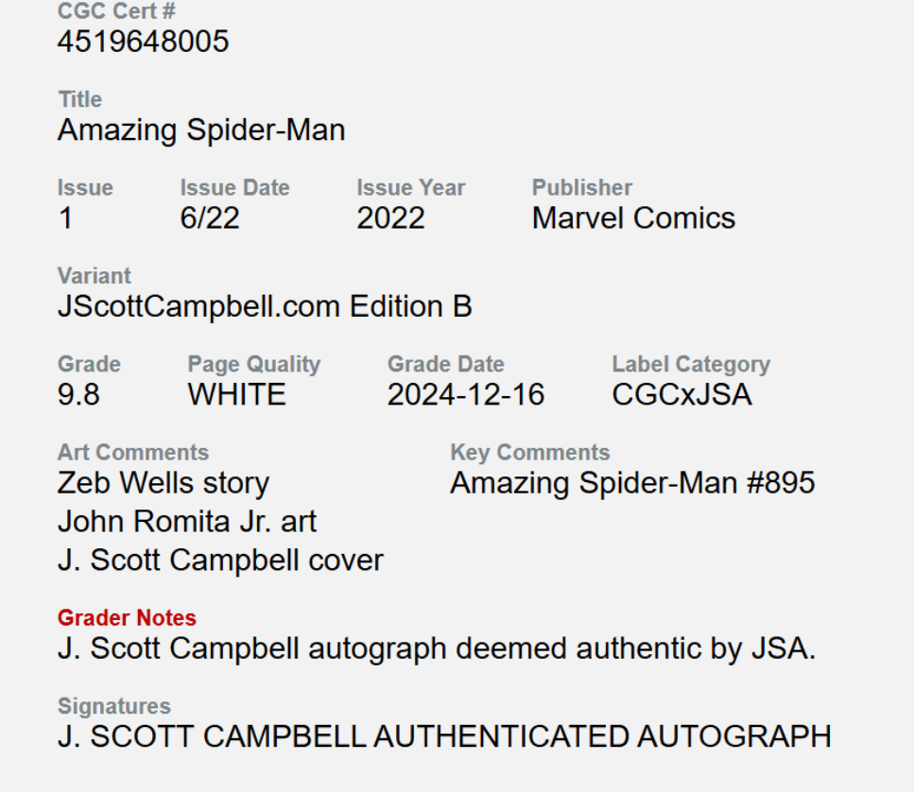Select the grade date 2024-12-16

466,395
